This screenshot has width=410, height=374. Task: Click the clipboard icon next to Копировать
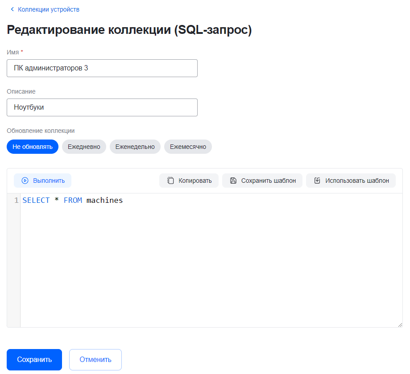(x=170, y=181)
